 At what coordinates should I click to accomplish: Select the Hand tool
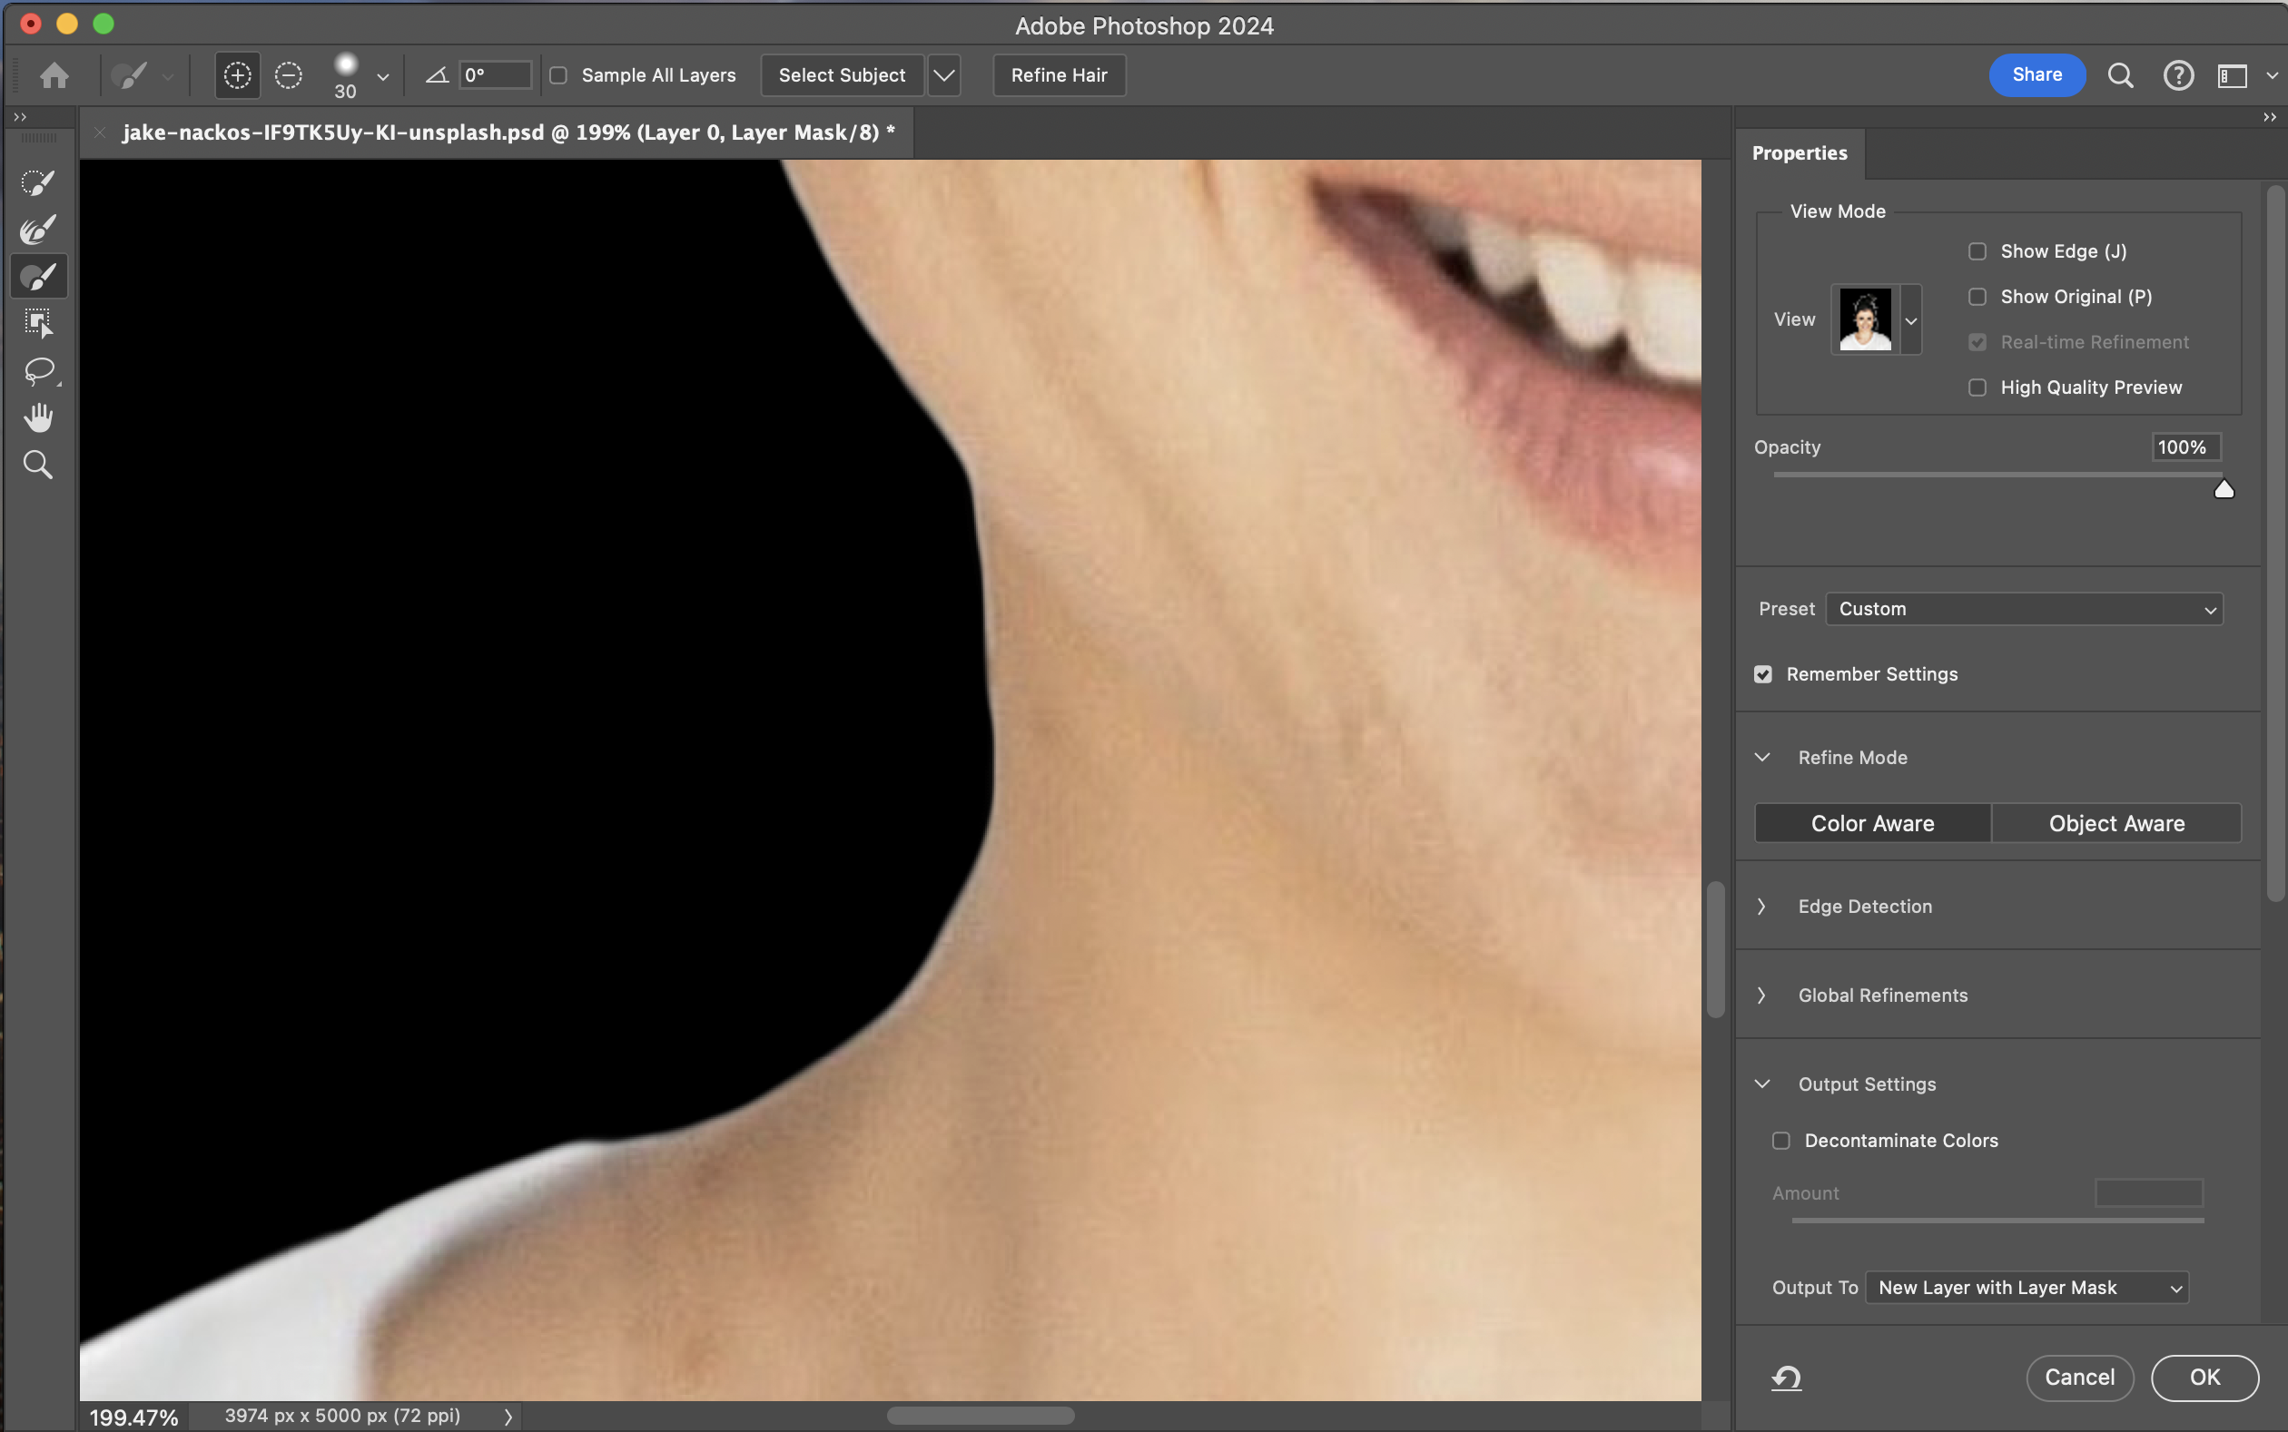pos(38,417)
